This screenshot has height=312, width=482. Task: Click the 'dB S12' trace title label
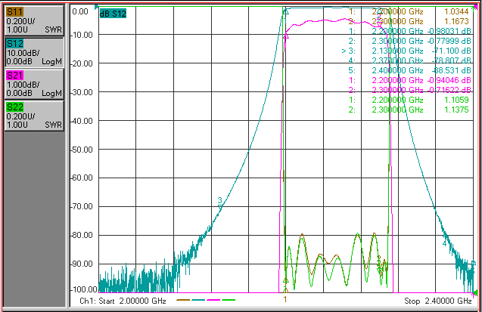pos(113,13)
